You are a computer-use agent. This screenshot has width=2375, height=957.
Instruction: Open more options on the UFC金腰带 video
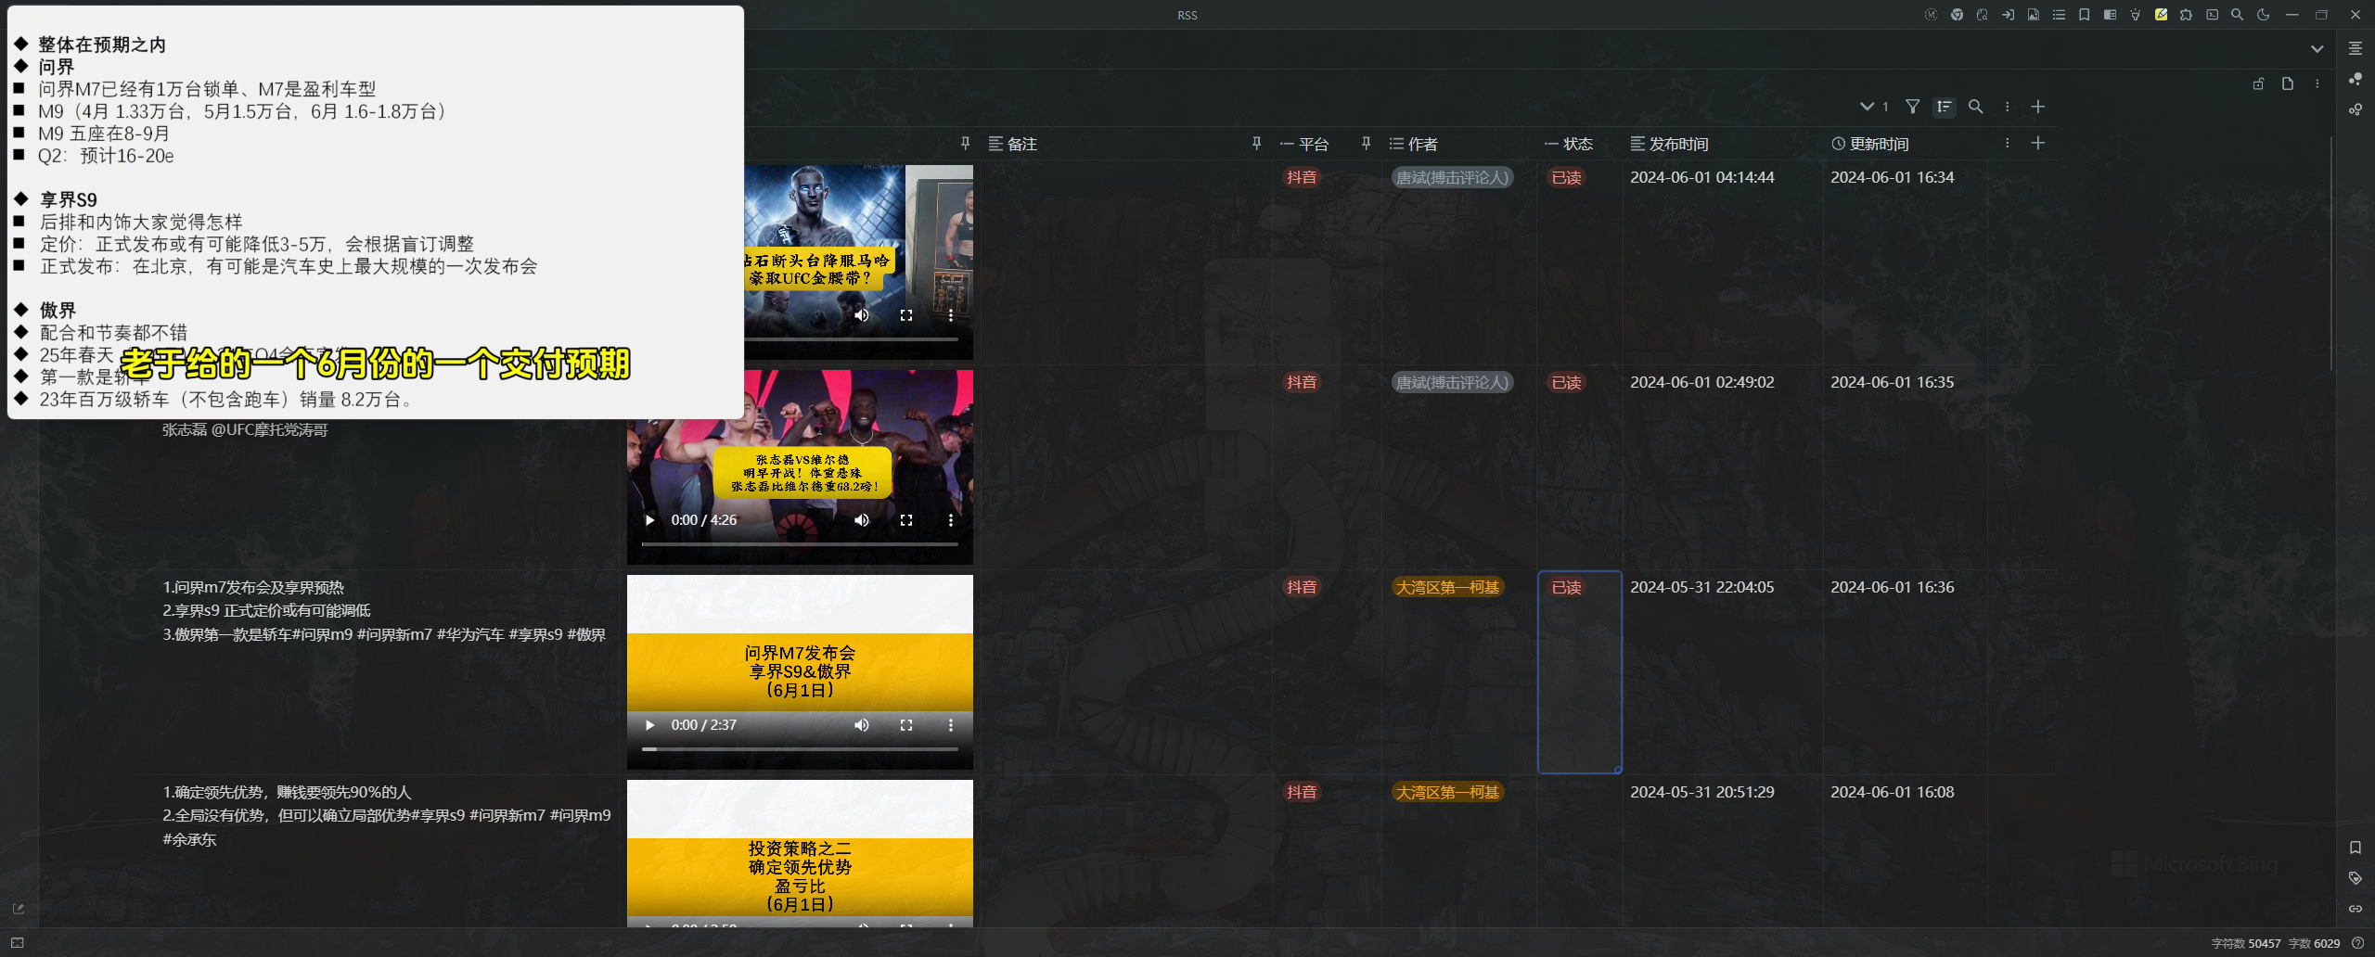[x=951, y=315]
